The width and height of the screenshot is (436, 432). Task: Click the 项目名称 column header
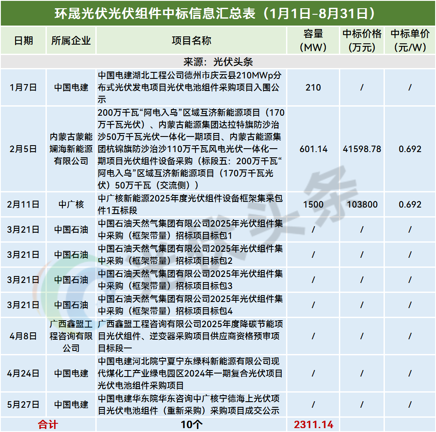pyautogui.click(x=191, y=41)
